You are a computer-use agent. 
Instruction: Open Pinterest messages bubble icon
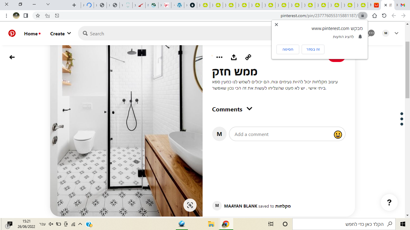pyautogui.click(x=371, y=33)
